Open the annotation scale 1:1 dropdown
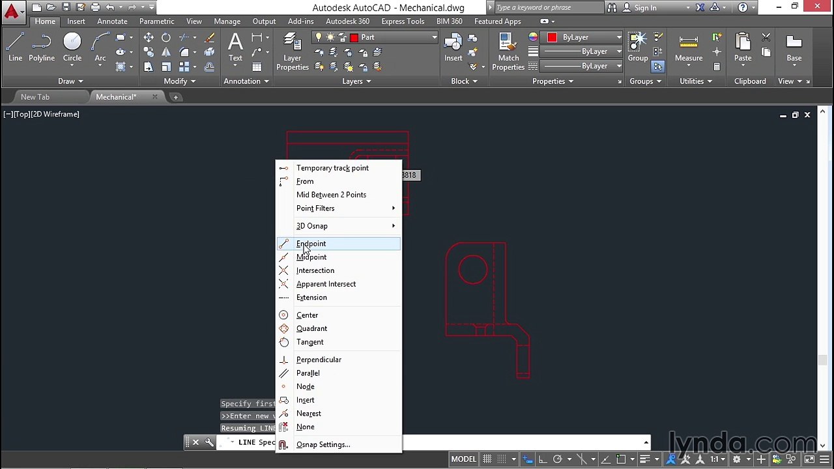834x469 pixels. (719, 459)
